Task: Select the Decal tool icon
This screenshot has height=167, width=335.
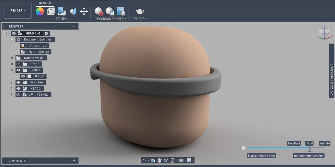Action: [62, 11]
